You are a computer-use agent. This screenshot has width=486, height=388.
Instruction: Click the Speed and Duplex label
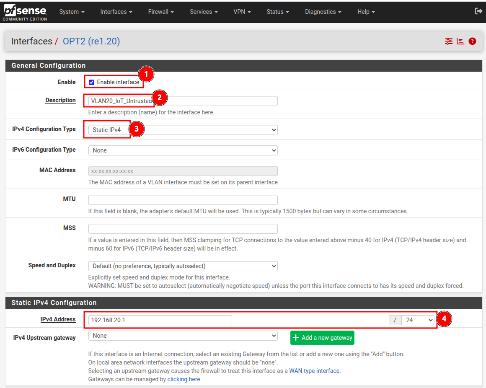pyautogui.click(x=52, y=265)
